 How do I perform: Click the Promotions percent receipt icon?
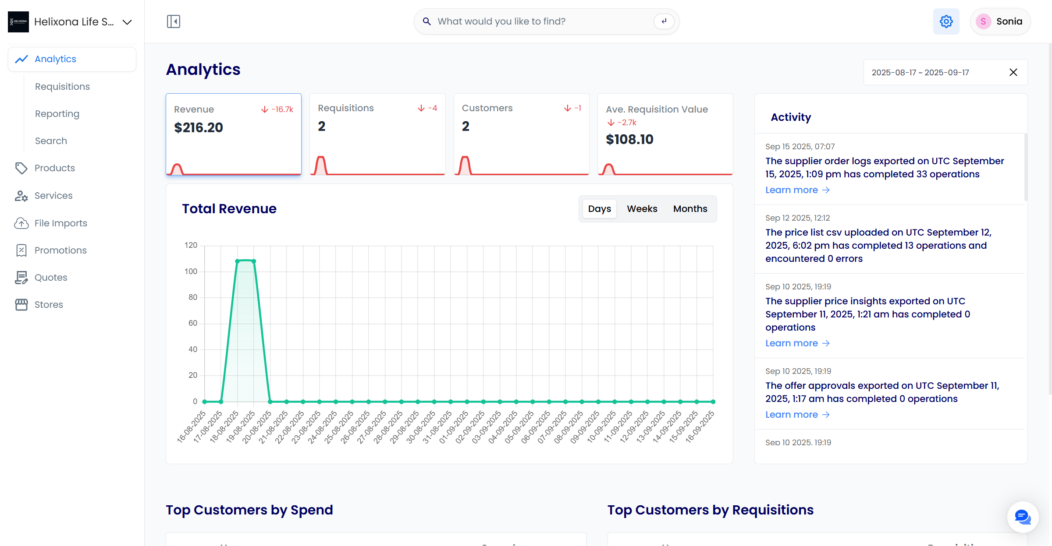(21, 250)
